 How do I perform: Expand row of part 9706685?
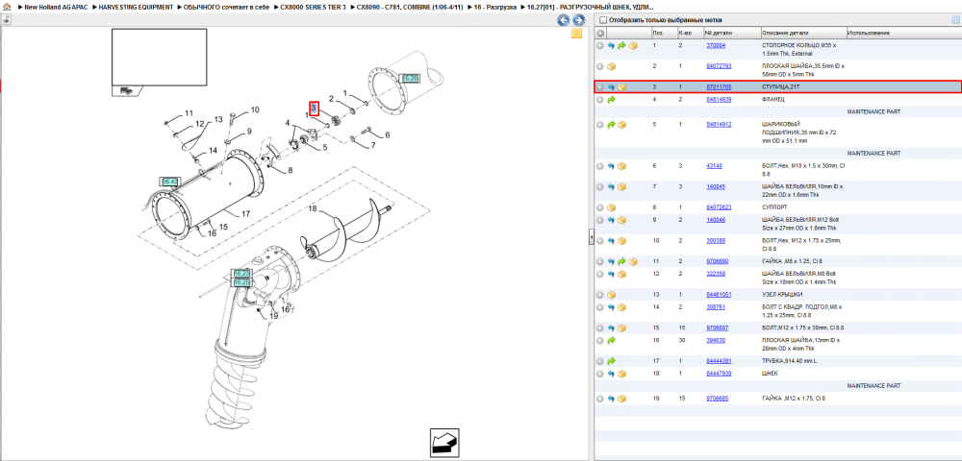[600, 399]
